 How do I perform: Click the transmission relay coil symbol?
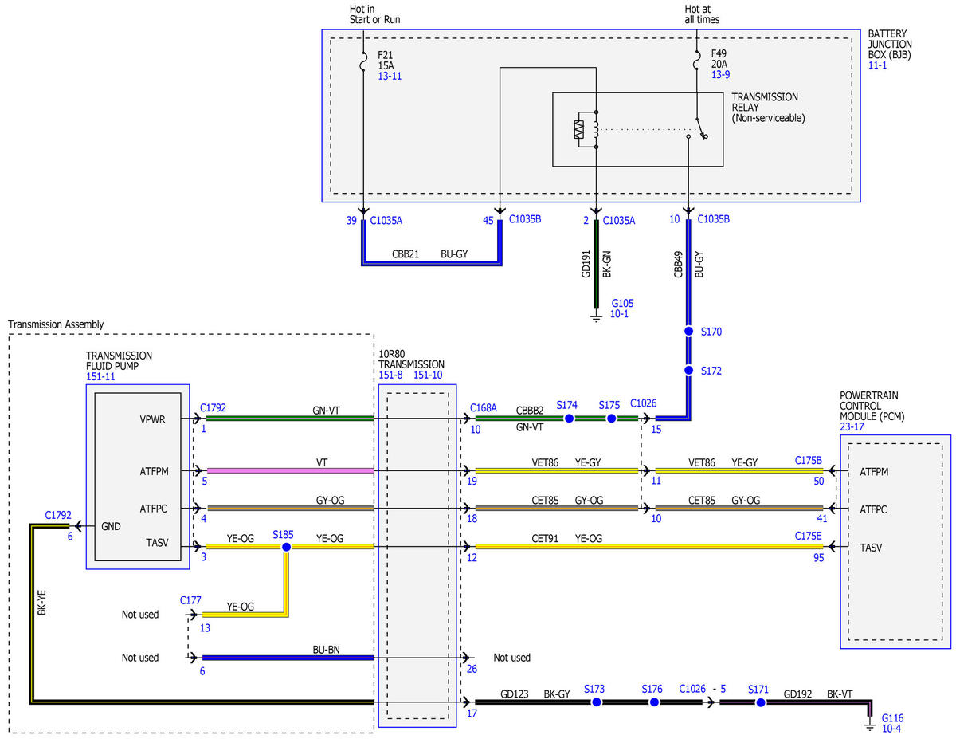pyautogui.click(x=596, y=129)
